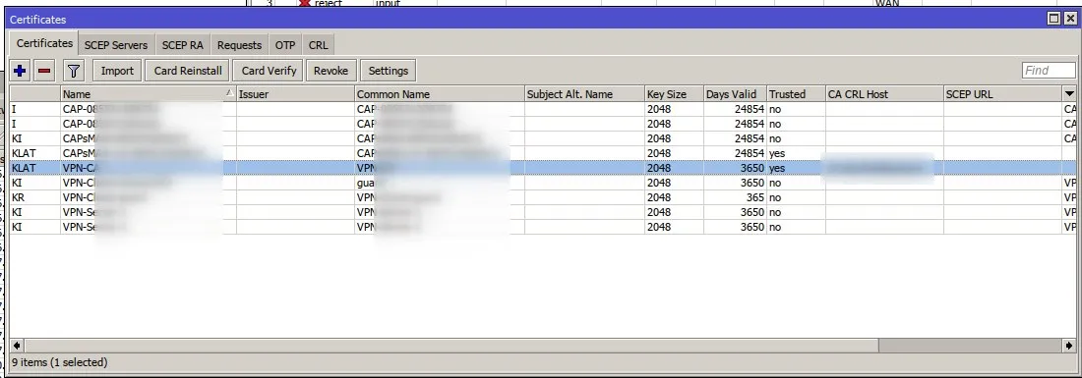Sort by Key Size column header
Viewport: 1082px width, 378px height.
coord(674,94)
